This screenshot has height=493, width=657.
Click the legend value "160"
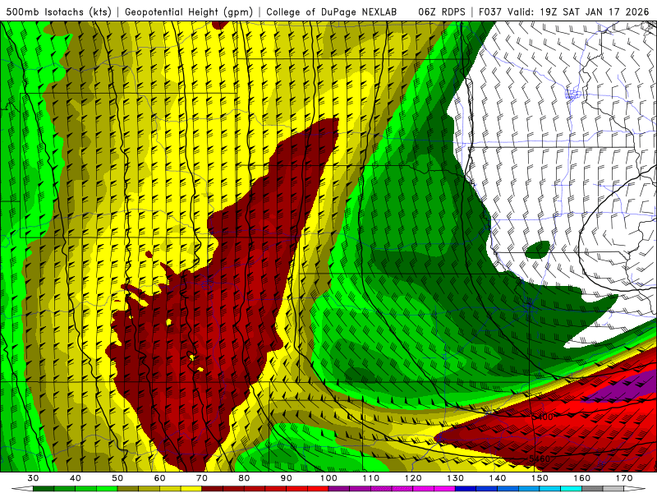[x=582, y=478]
